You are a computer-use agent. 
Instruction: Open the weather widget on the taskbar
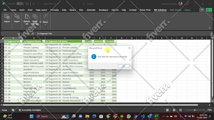pyautogui.click(x=8, y=116)
